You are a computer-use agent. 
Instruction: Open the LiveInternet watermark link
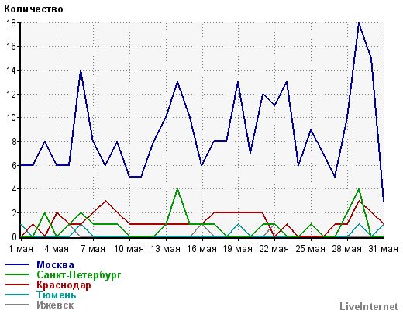[369, 306]
